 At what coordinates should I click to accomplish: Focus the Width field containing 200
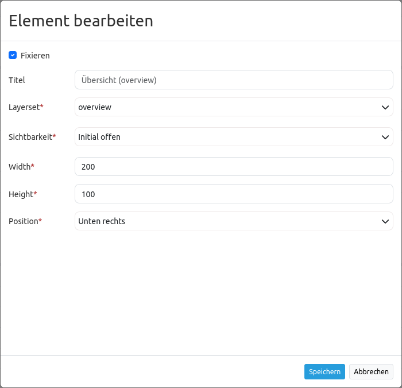pyautogui.click(x=234, y=167)
